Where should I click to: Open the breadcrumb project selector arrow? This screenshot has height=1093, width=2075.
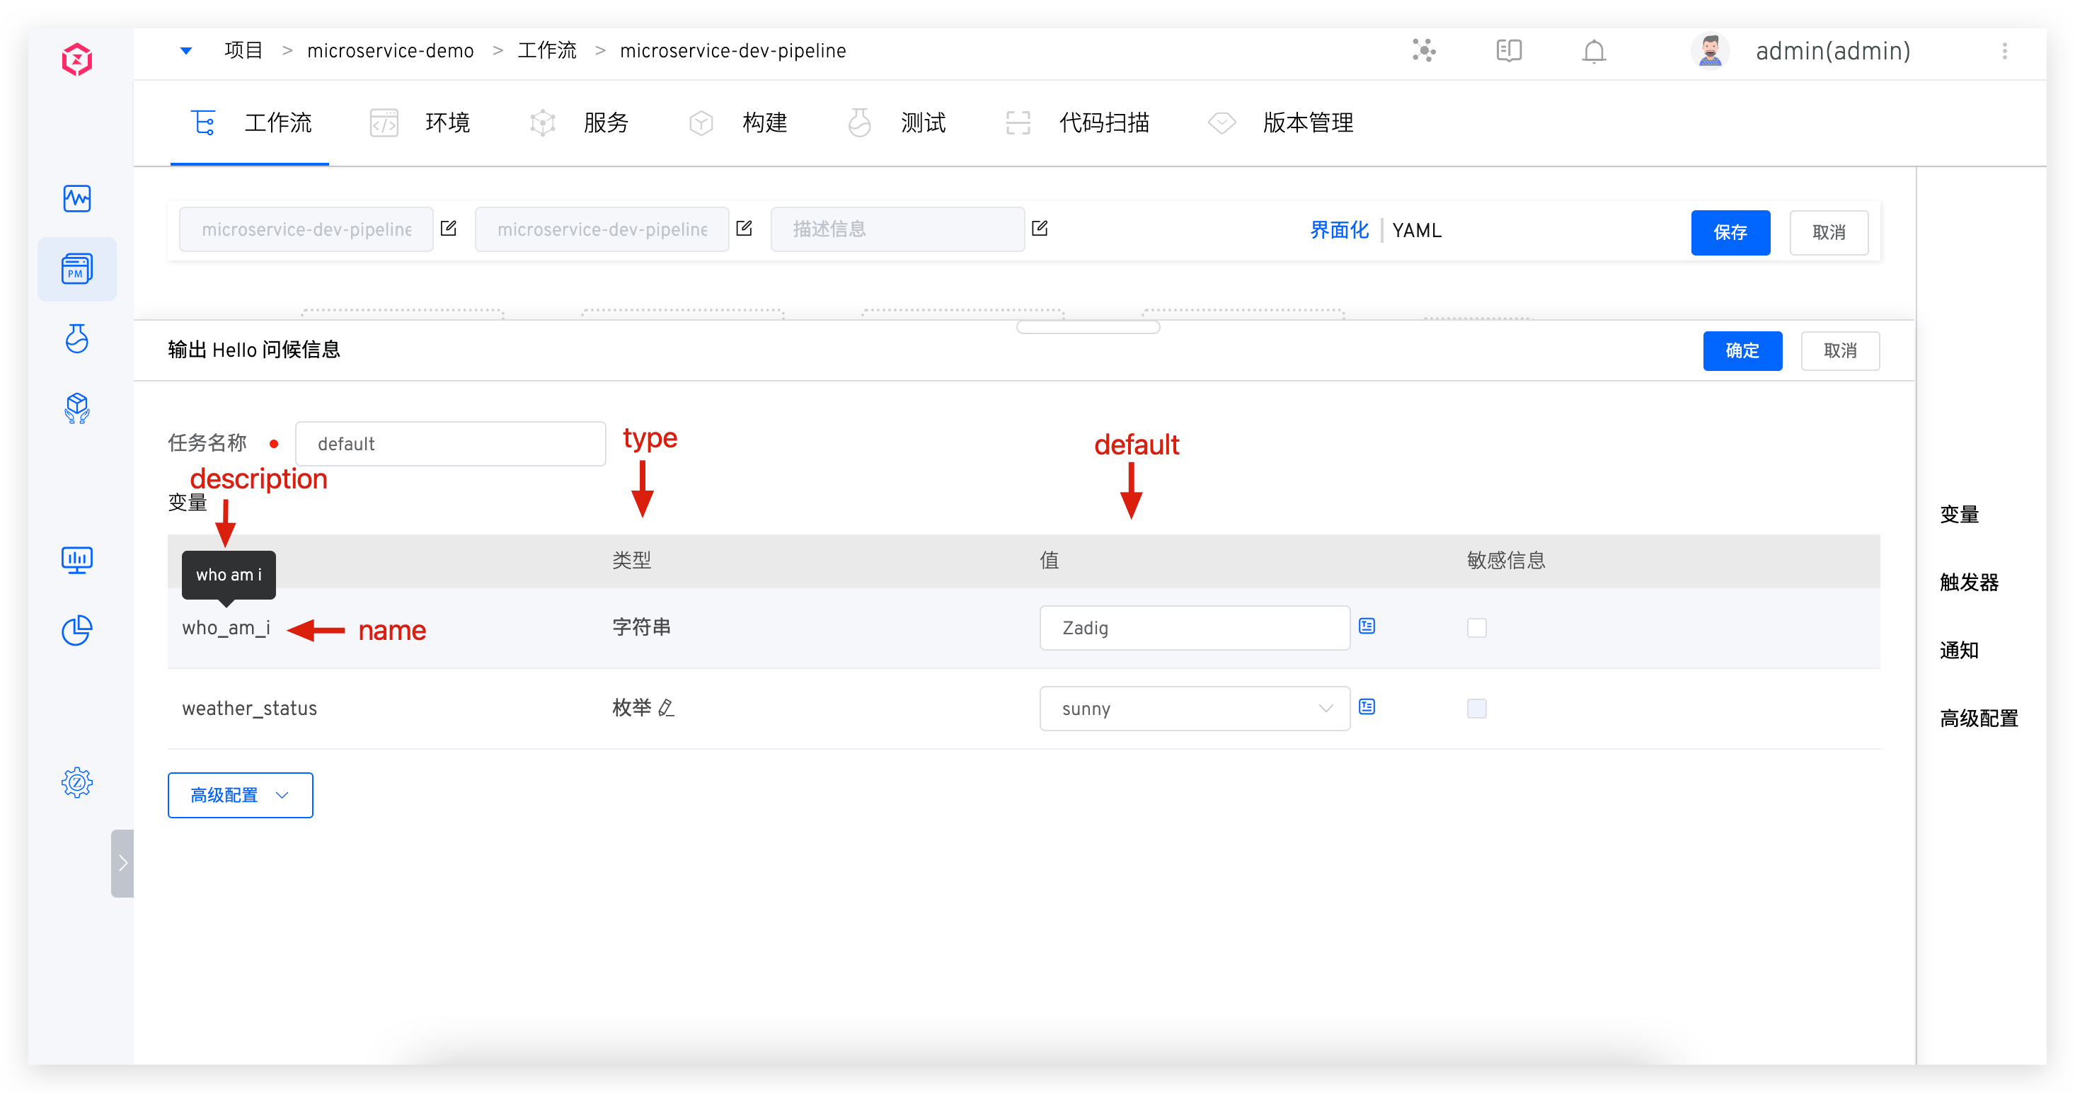coord(186,51)
